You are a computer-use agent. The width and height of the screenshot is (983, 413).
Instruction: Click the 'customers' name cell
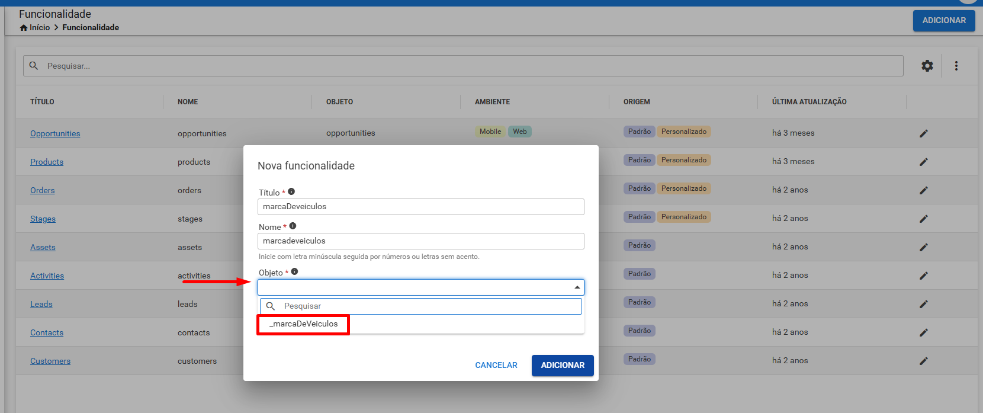pyautogui.click(x=197, y=361)
